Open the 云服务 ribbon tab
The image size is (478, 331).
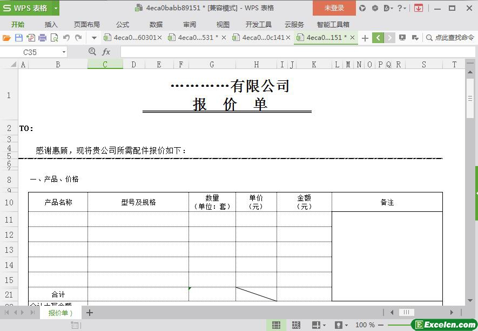(x=294, y=24)
